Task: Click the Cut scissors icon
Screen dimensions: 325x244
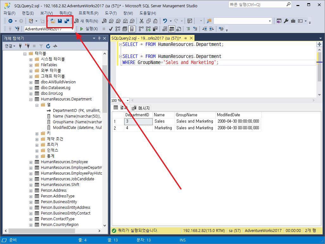Action: point(142,21)
